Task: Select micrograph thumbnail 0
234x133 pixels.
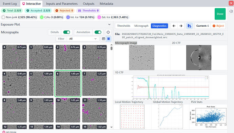Action: [15, 57]
